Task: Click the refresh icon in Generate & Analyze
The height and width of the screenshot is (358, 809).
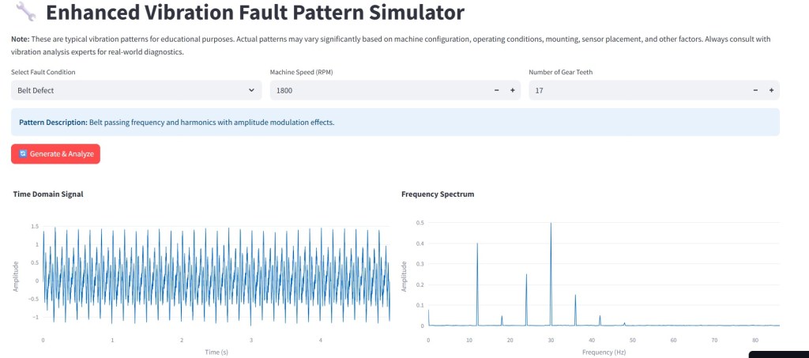Action: point(23,153)
